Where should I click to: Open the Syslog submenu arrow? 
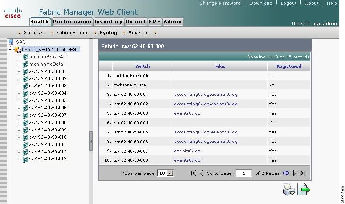pos(95,33)
